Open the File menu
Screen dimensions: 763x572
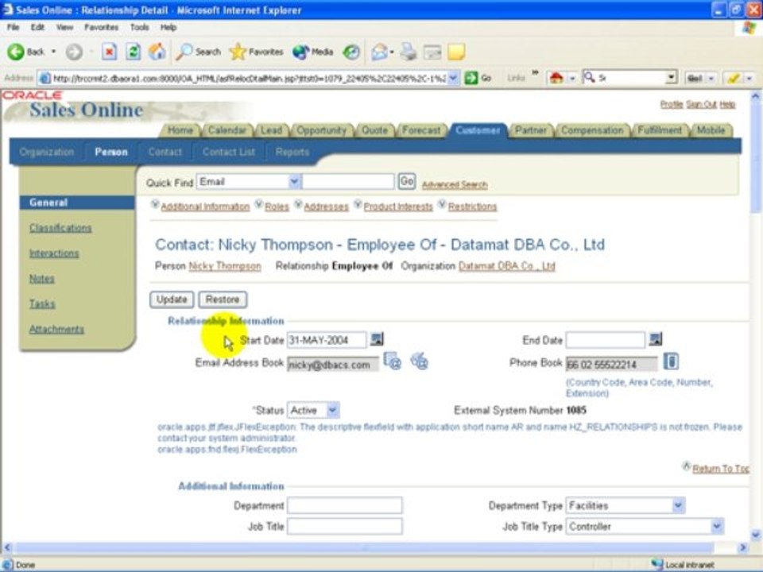(14, 27)
